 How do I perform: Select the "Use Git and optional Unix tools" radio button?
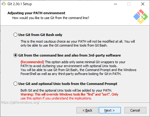click(15, 84)
